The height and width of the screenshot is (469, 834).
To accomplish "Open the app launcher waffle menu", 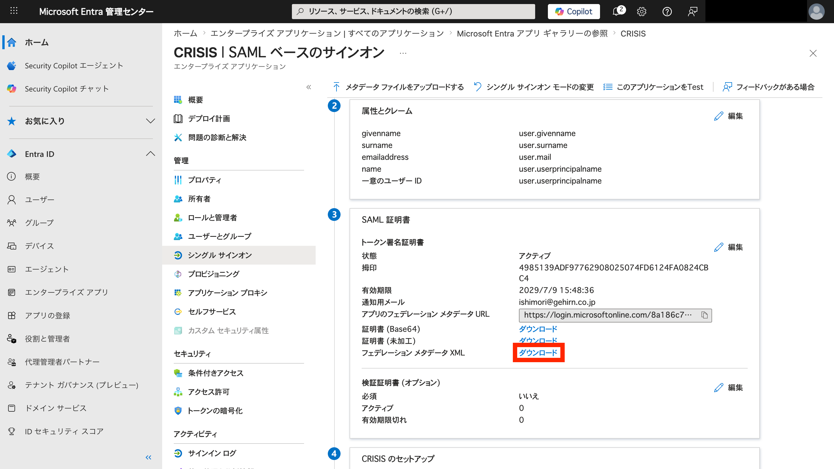I will point(14,11).
